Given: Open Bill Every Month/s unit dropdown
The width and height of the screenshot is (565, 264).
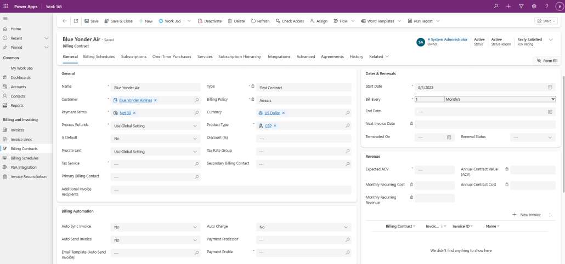Looking at the screenshot, I should (500, 99).
